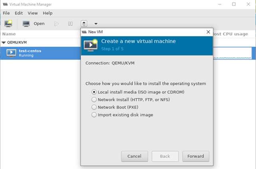Minimize the Virtual Machine Manager window

click(220, 4)
